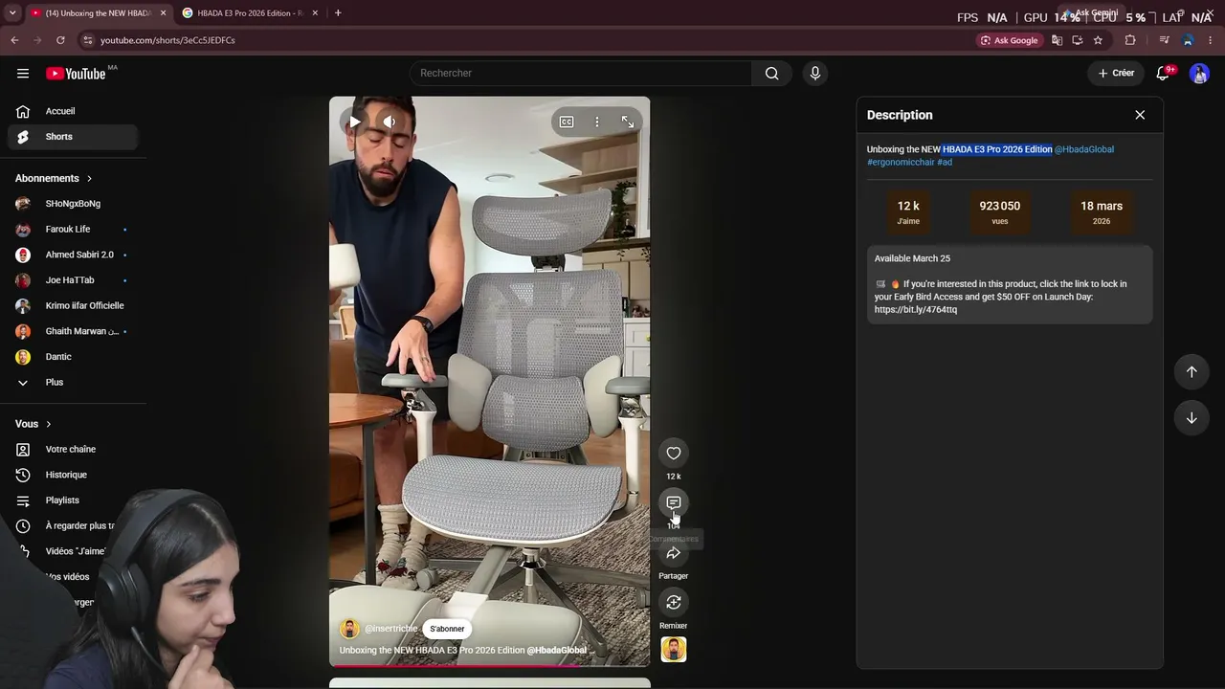This screenshot has height=689, width=1225.
Task: Bookmark this page with the star
Action: tap(1098, 40)
